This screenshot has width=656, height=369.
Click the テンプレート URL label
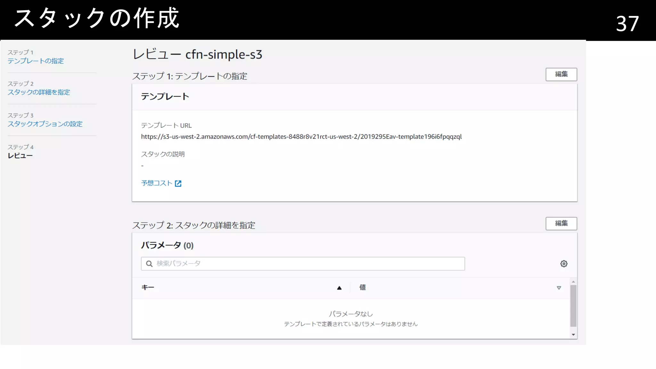tap(166, 126)
